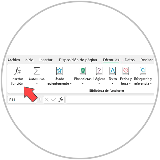Click the Usado recientemente star book icon
This screenshot has width=160, height=160.
(x=59, y=71)
